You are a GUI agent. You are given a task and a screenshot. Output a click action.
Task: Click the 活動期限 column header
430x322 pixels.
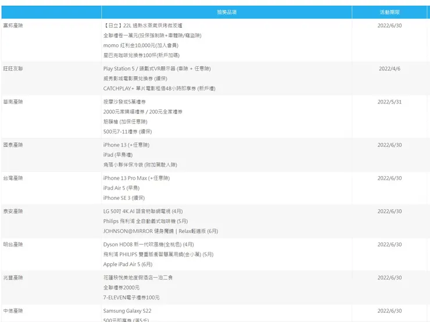(x=389, y=12)
